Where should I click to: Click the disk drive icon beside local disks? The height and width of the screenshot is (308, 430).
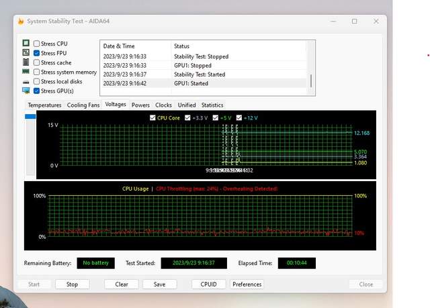tap(26, 82)
